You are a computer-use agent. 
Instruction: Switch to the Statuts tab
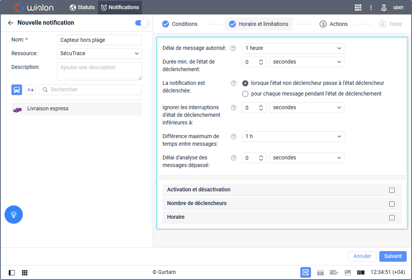(x=82, y=7)
